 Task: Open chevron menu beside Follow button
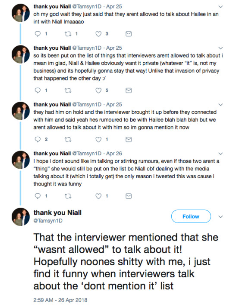pos(220,217)
